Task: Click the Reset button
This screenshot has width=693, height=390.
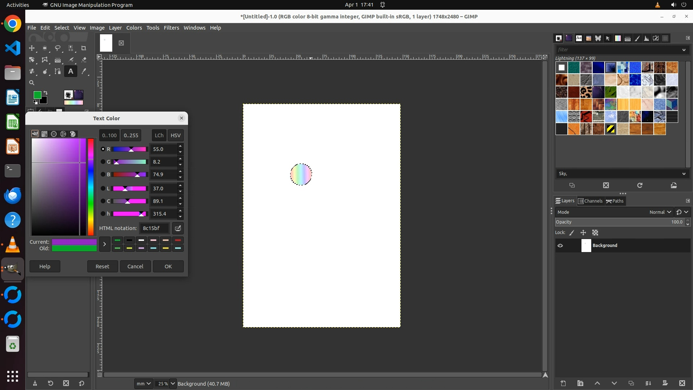Action: click(x=102, y=266)
